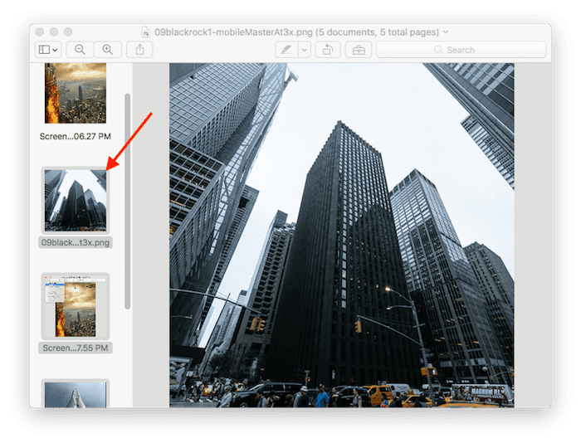Open the sidebar view menu button
This screenshot has height=443, width=581.
click(48, 50)
